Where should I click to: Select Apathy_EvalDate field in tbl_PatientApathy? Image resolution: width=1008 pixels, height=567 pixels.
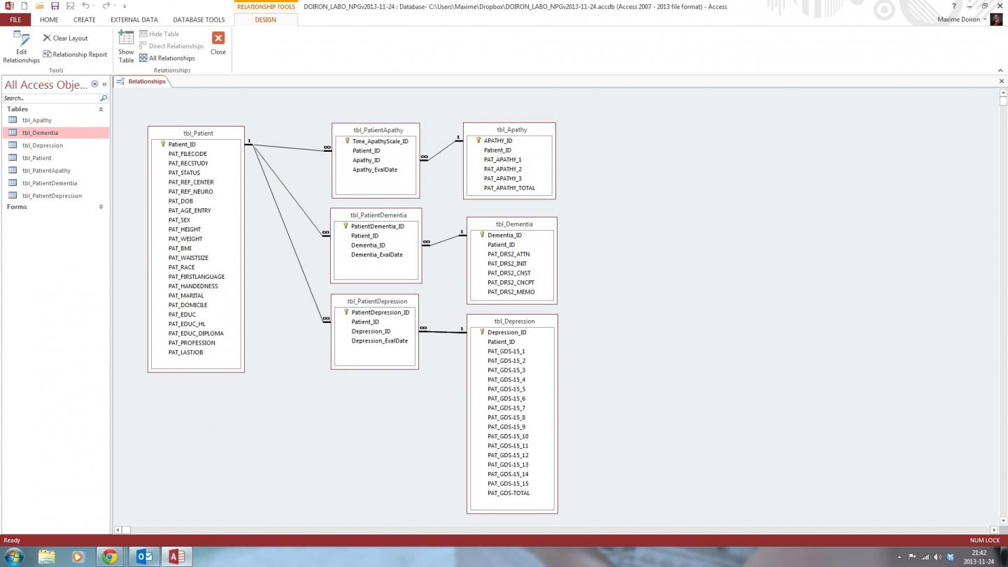tap(375, 170)
